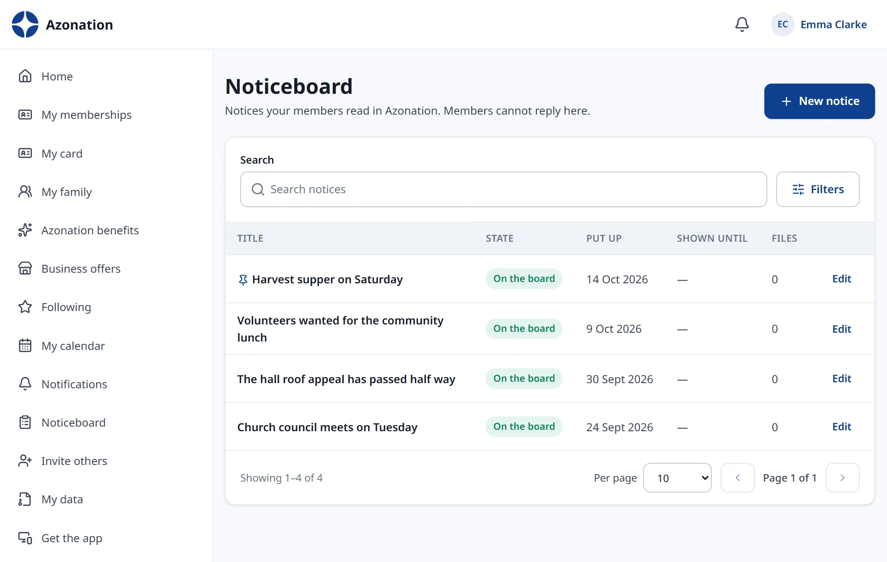This screenshot has width=887, height=562.
Task: Go to next page arrow
Action: tap(842, 478)
